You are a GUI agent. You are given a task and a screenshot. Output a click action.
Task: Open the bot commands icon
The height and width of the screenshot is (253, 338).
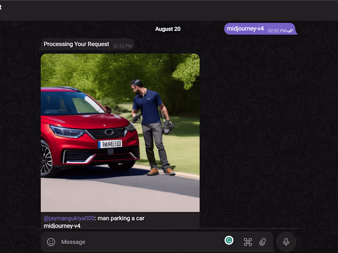coord(248,242)
